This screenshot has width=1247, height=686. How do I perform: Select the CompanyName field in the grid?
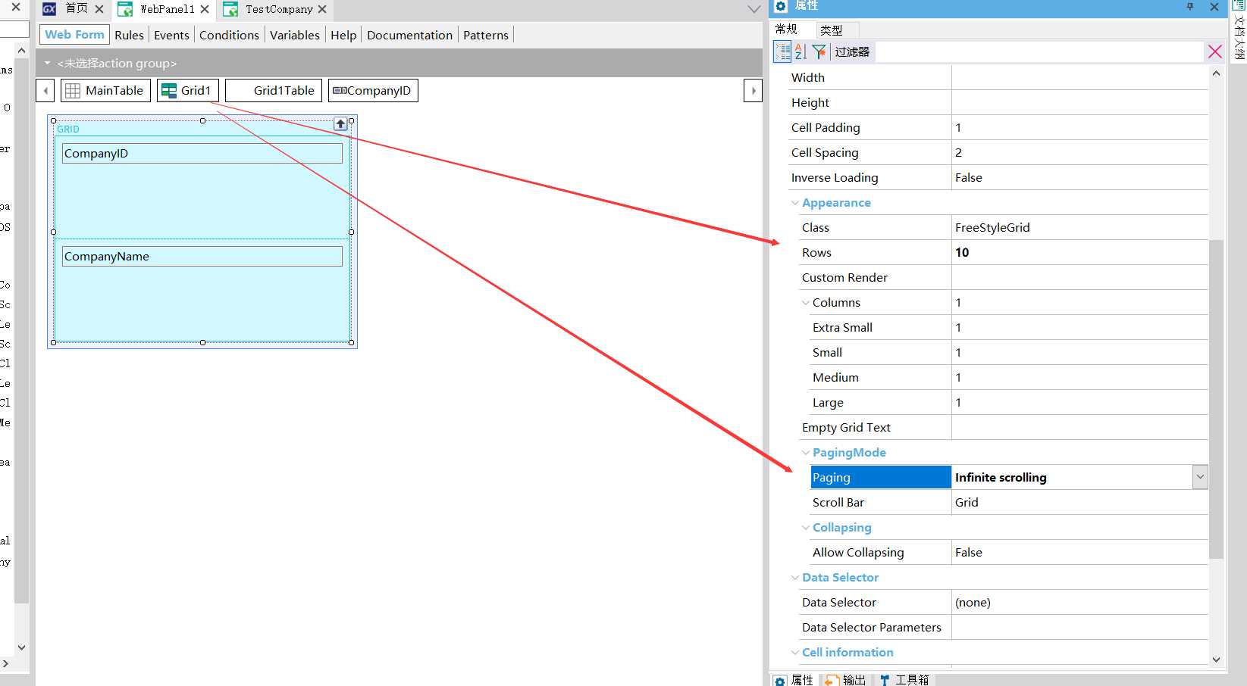(x=202, y=256)
